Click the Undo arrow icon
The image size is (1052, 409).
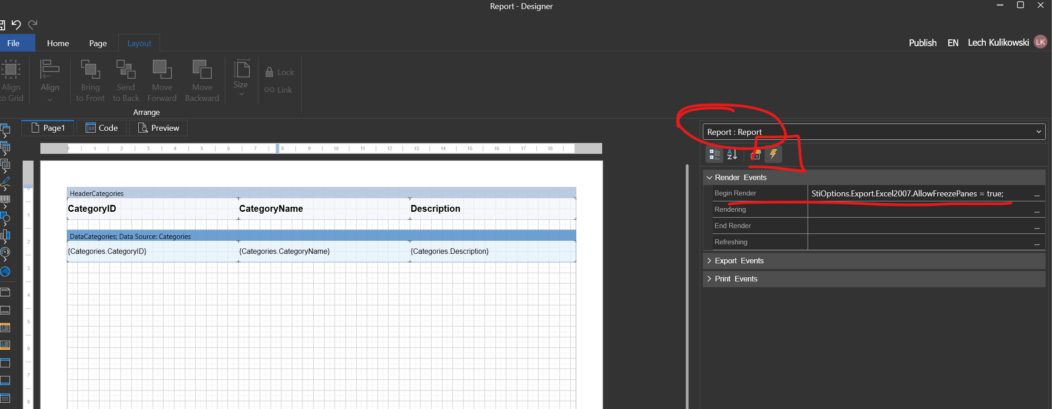tap(16, 24)
